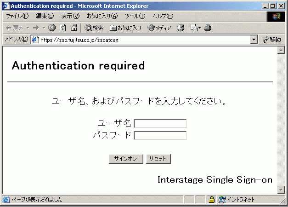Image resolution: width=288 pixels, height=207 pixels.
Task: Click the Windows logo throbber
Action: [x=276, y=17]
